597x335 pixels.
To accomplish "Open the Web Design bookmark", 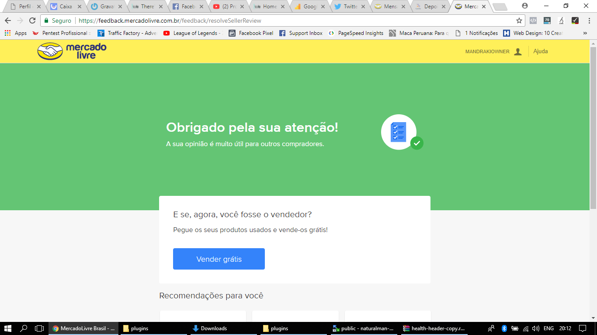I will pos(533,33).
